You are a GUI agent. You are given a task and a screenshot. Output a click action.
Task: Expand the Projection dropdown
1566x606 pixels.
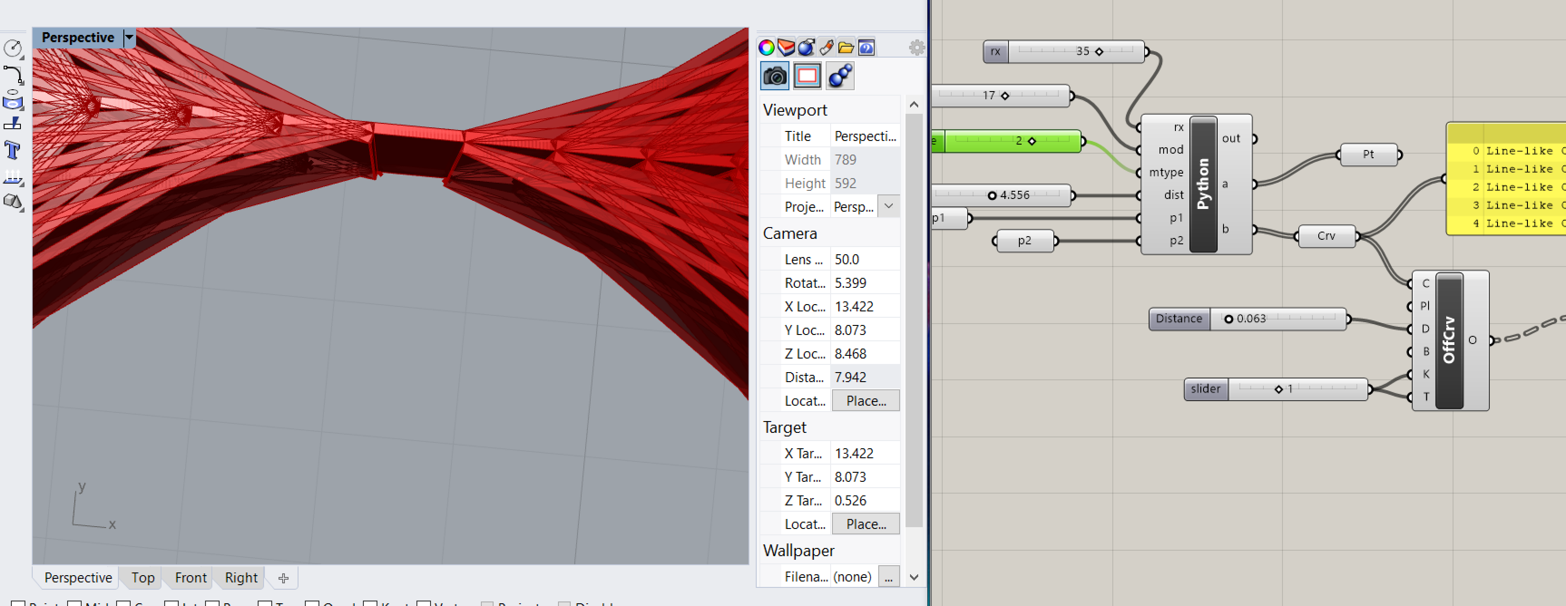(889, 206)
